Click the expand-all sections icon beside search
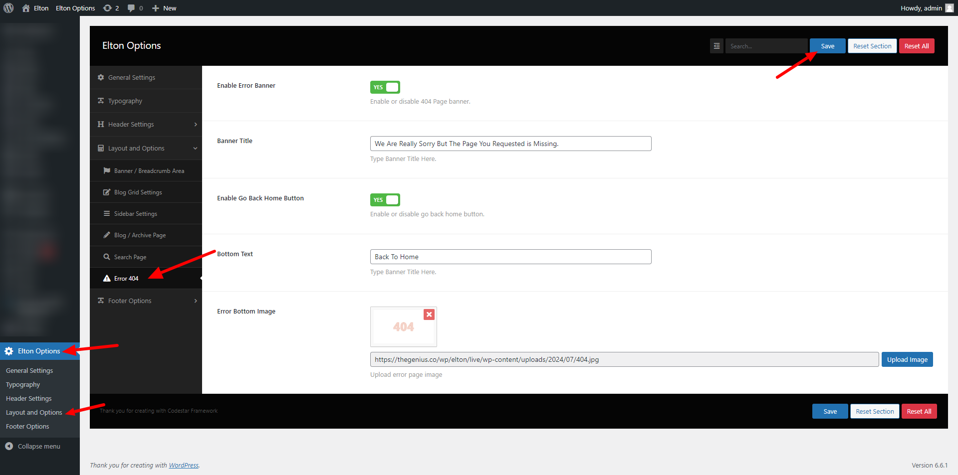Screen dimensions: 958x475 (717, 46)
